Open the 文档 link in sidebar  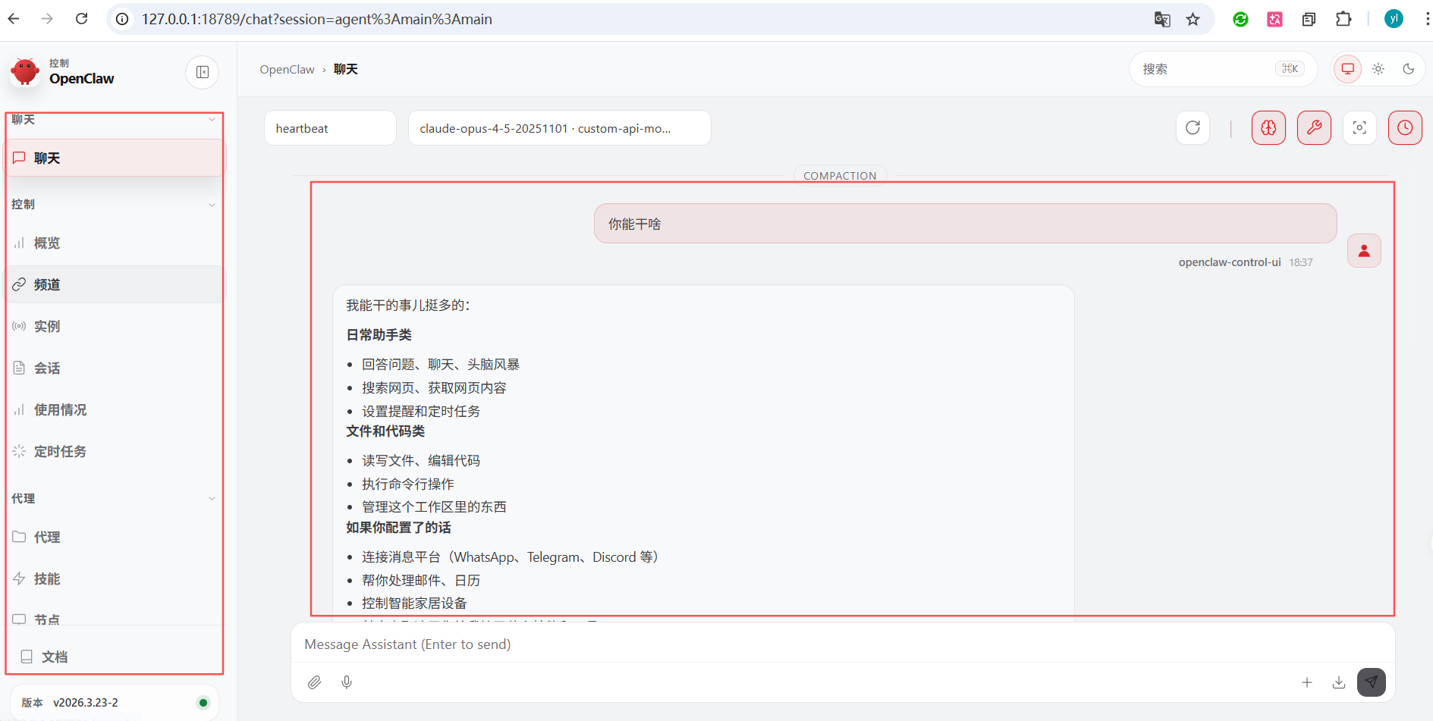click(x=54, y=656)
